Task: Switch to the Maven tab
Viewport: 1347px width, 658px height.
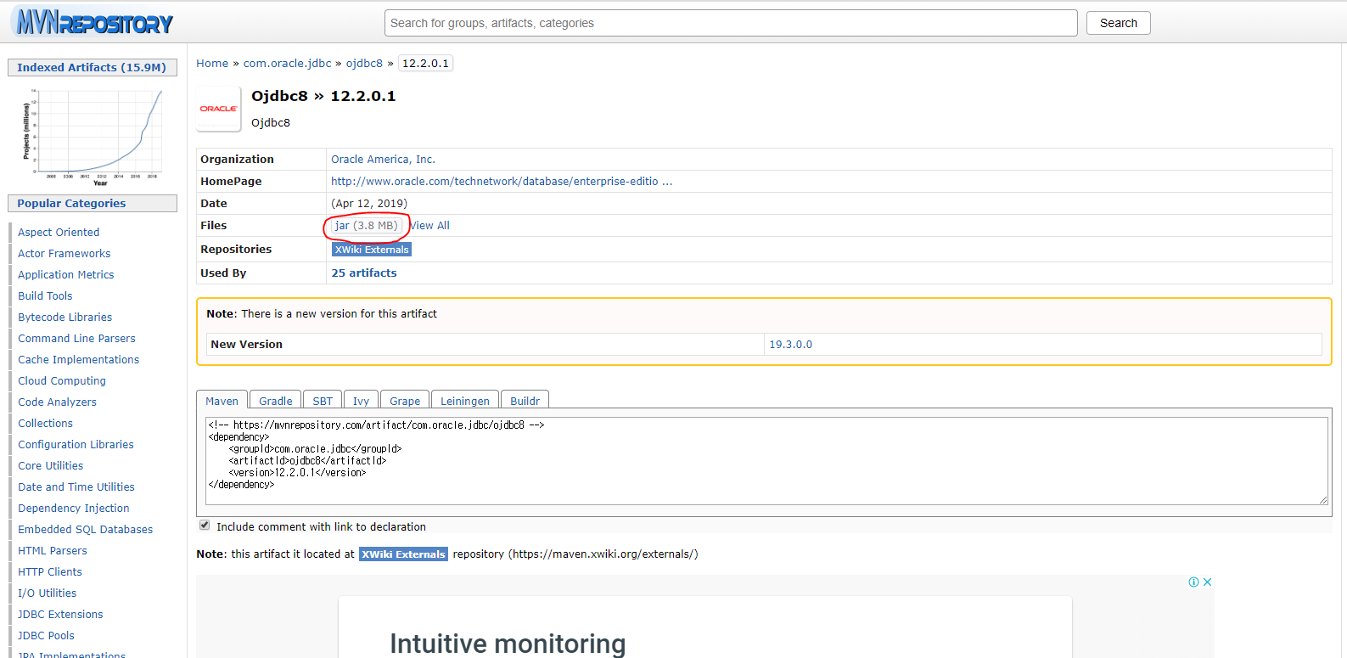Action: (222, 401)
